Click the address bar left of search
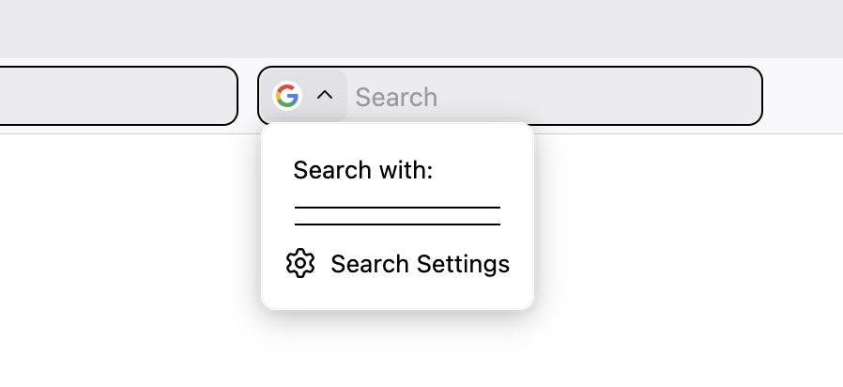This screenshot has width=843, height=387. click(113, 96)
